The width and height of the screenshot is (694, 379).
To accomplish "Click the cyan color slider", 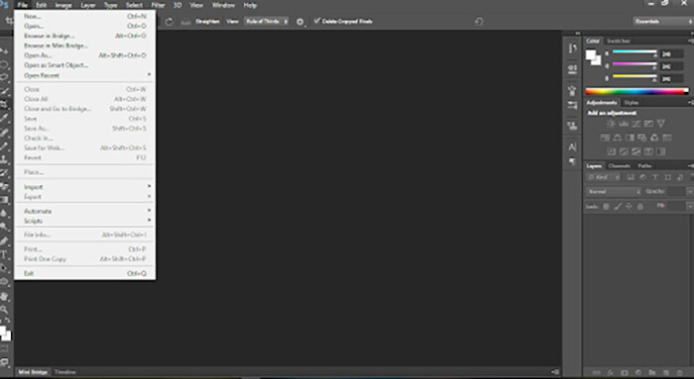I will point(635,52).
